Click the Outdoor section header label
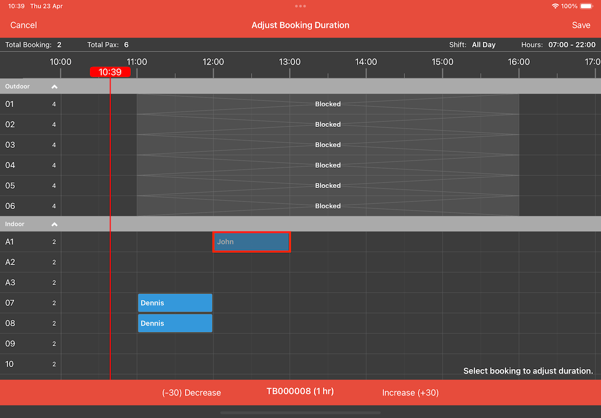The image size is (601, 418). pyautogui.click(x=17, y=86)
